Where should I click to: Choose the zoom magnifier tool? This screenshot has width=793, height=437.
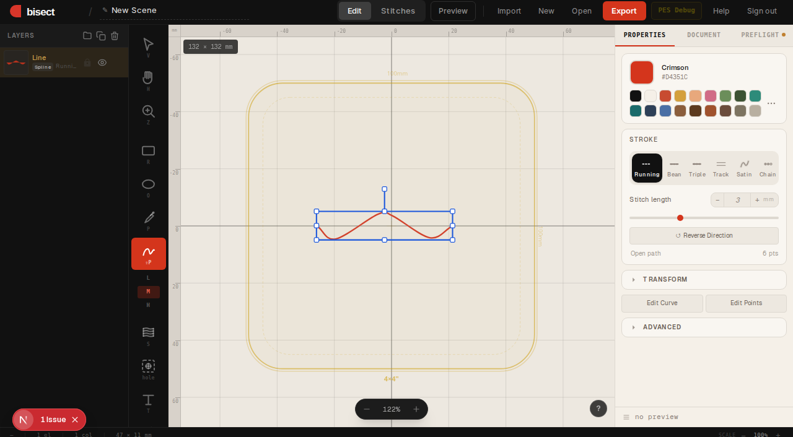[148, 111]
